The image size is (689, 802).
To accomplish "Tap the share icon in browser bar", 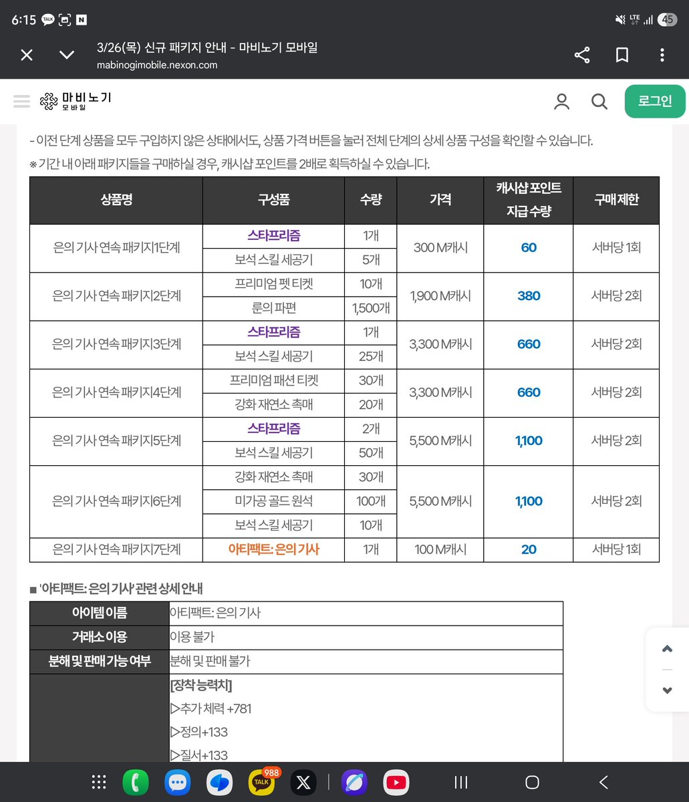I will click(x=582, y=55).
